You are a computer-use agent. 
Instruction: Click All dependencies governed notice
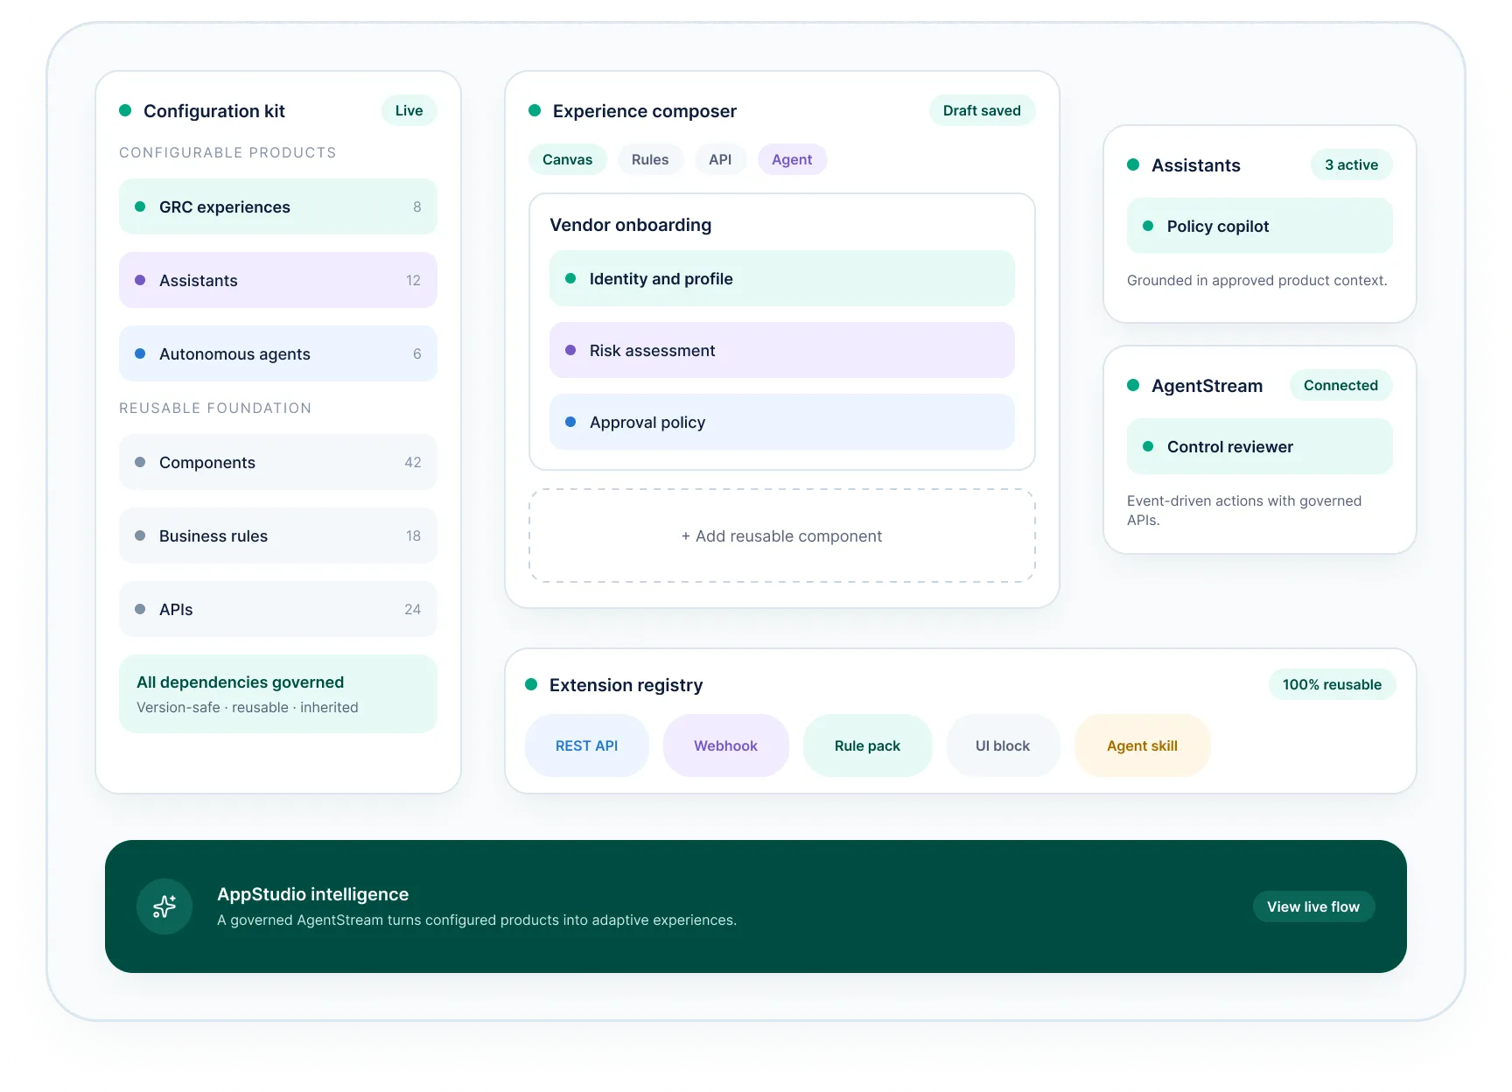[278, 694]
